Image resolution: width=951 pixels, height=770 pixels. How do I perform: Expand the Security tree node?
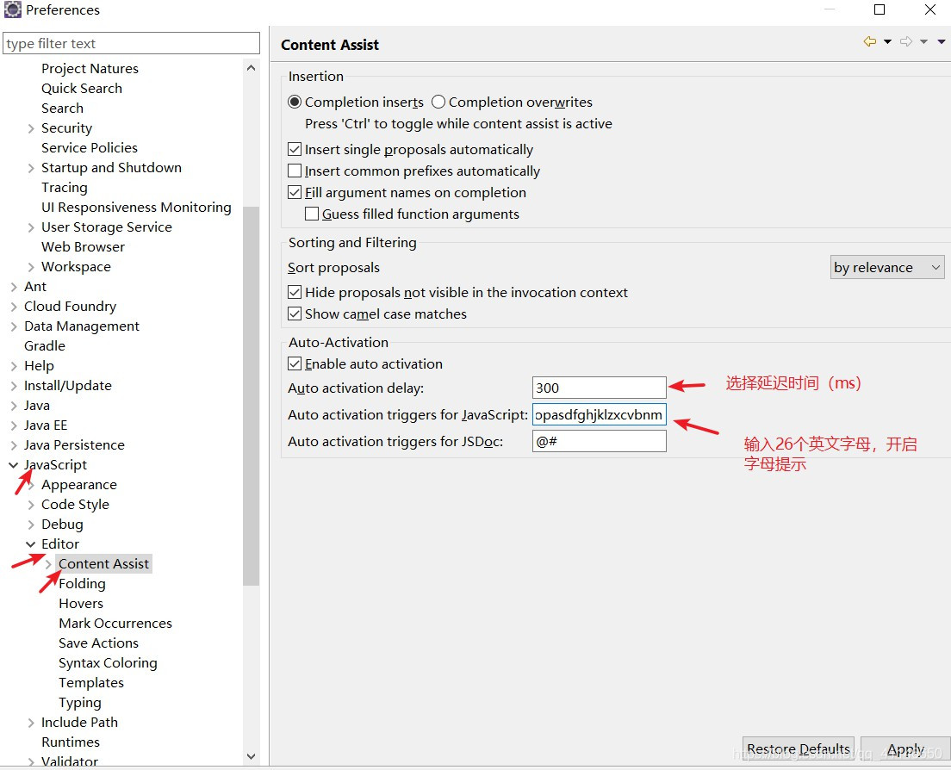click(31, 128)
